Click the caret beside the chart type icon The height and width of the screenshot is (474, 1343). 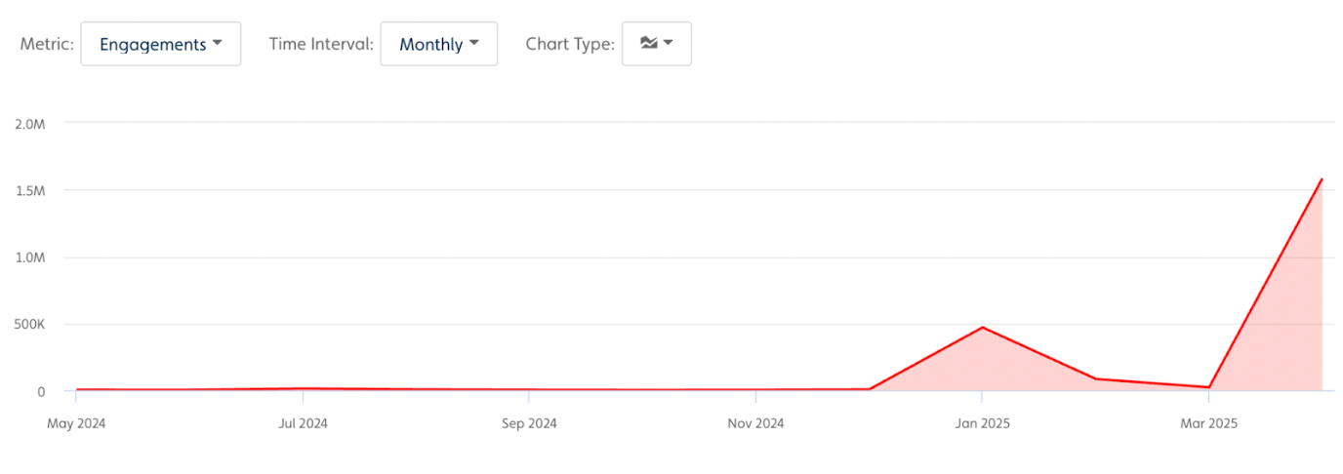[669, 44]
